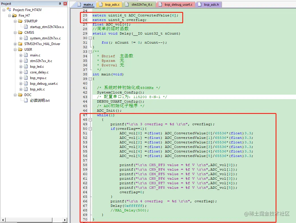Click the 必读说明.txt file icon
Viewport: 296px width, 223px height.
point(26,100)
